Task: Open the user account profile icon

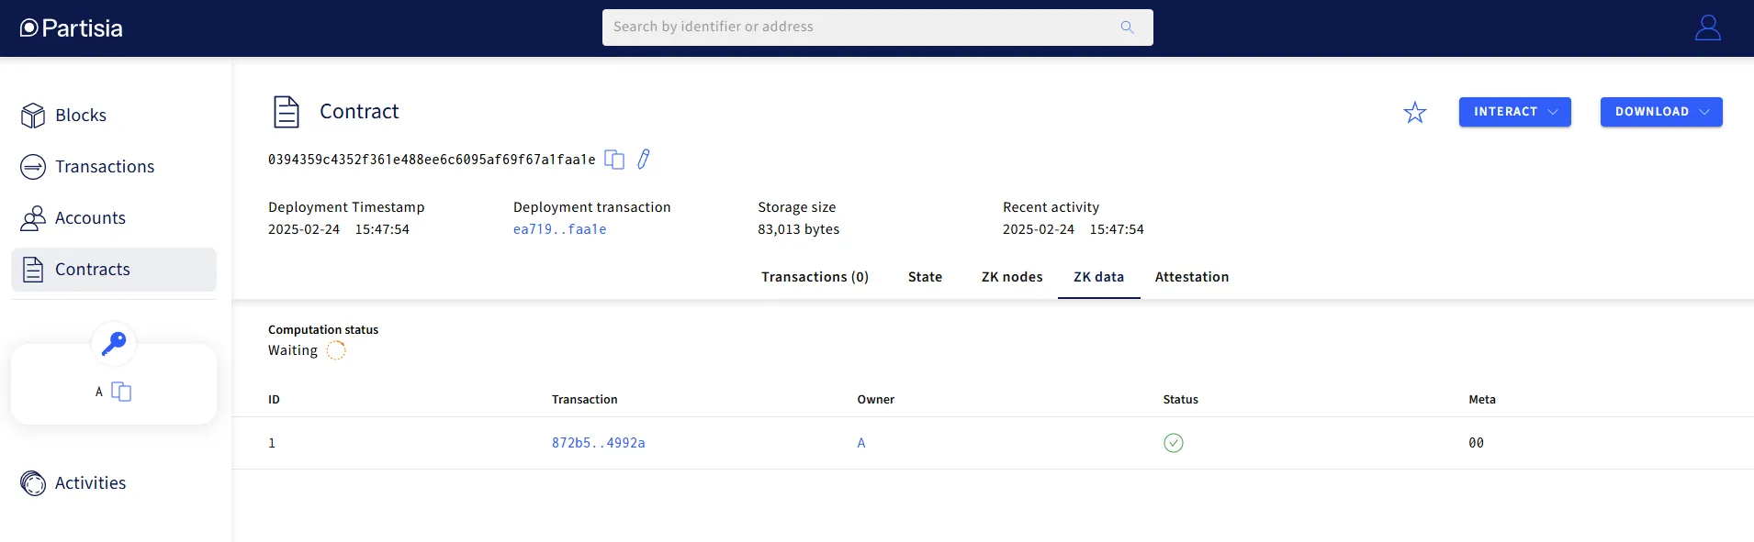Action: [x=1707, y=28]
